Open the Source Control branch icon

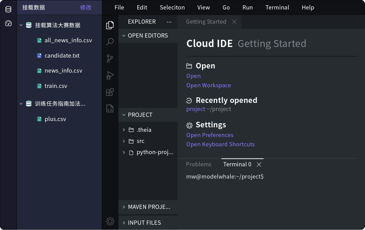click(x=110, y=59)
